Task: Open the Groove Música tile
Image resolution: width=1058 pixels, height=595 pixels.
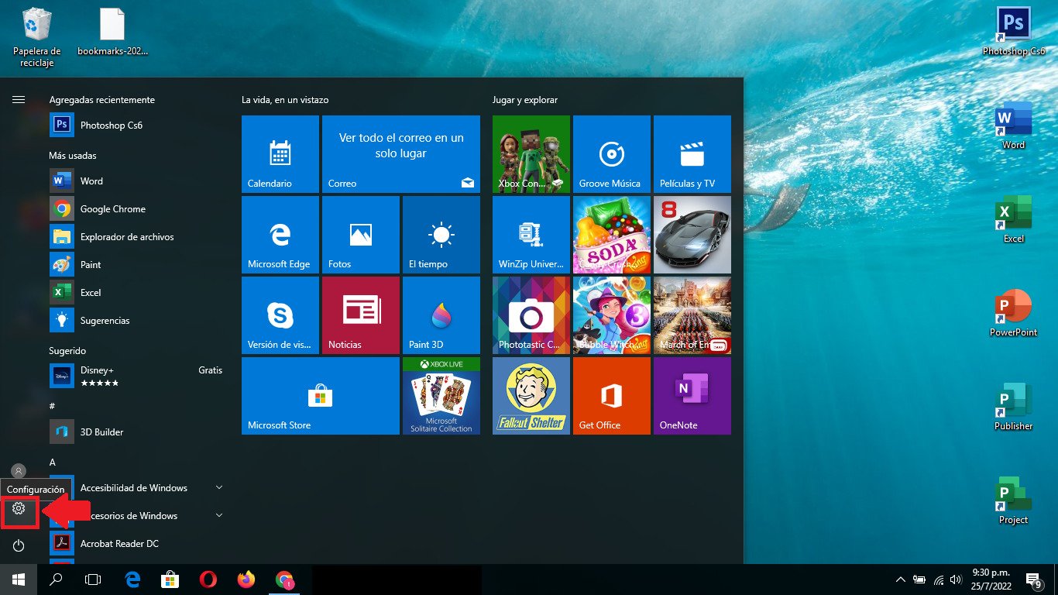Action: 612,154
